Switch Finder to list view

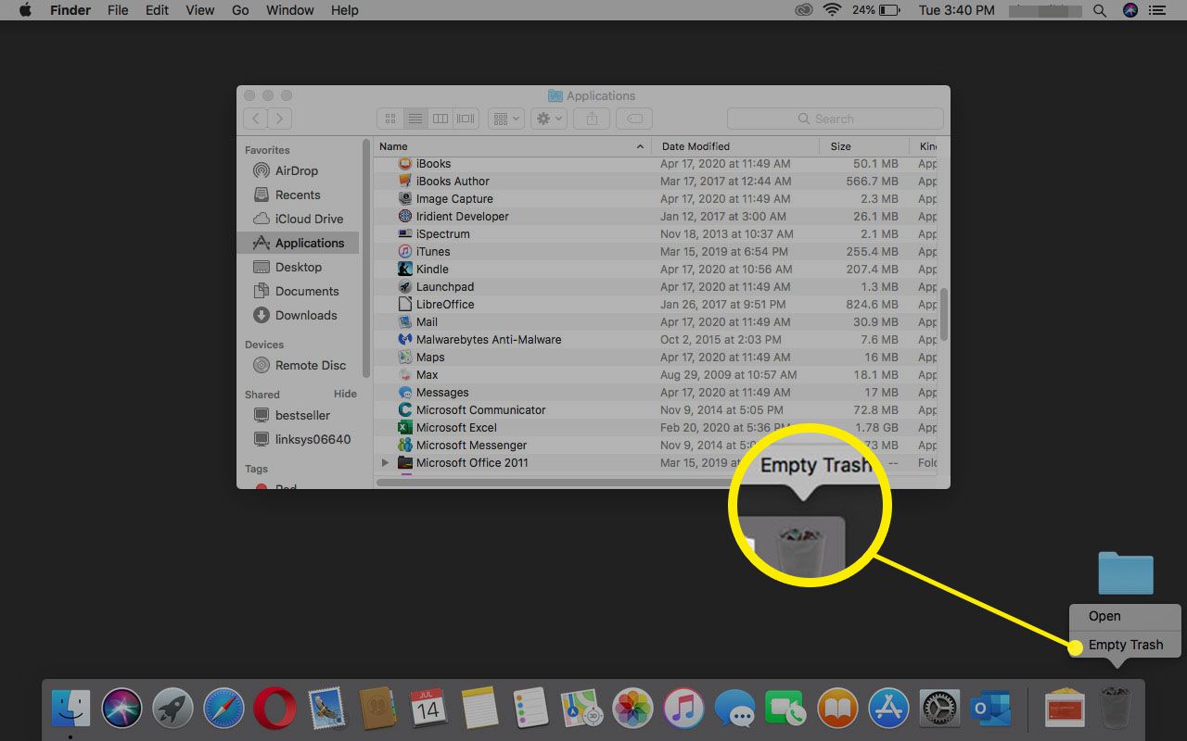[x=415, y=119]
